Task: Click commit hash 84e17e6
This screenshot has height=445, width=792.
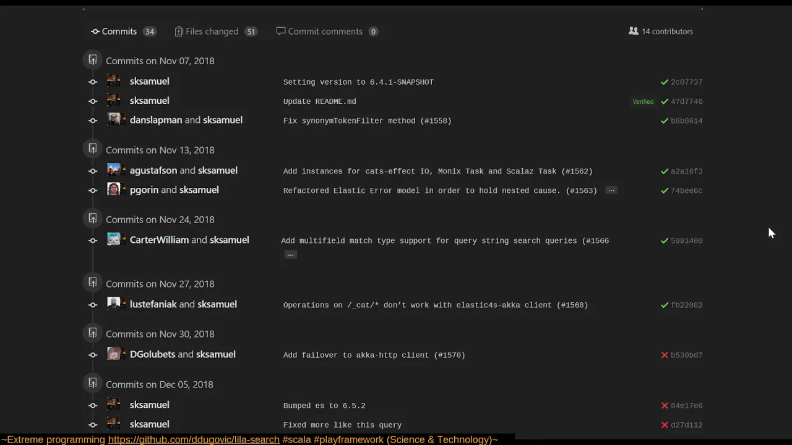Action: (687, 406)
